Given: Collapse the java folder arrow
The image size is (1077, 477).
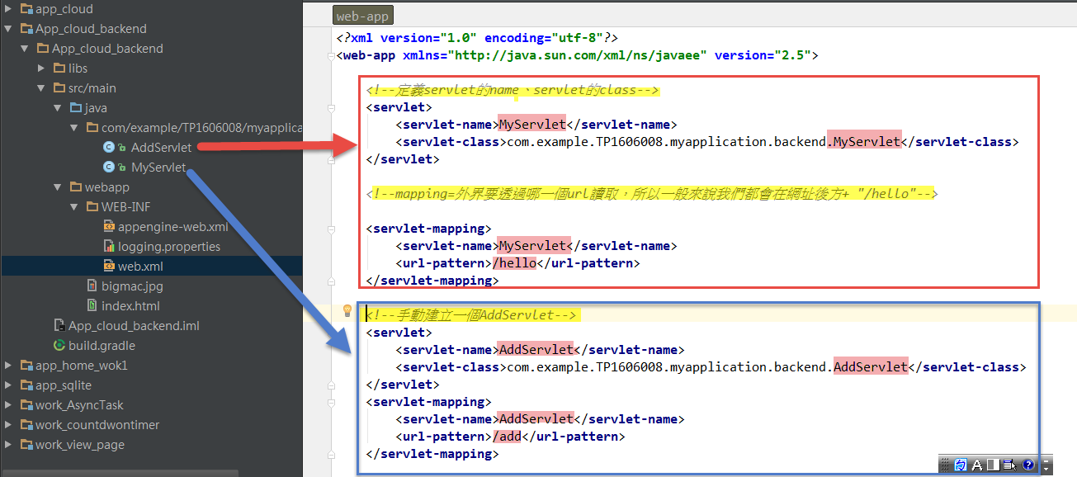Looking at the screenshot, I should (x=58, y=108).
